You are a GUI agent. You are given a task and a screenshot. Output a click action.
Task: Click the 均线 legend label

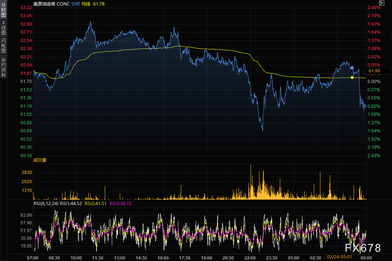point(86,4)
